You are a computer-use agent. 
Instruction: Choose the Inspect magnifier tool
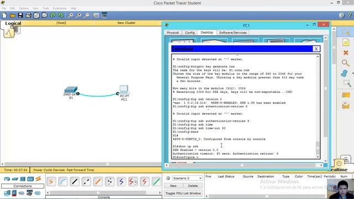click(346, 63)
